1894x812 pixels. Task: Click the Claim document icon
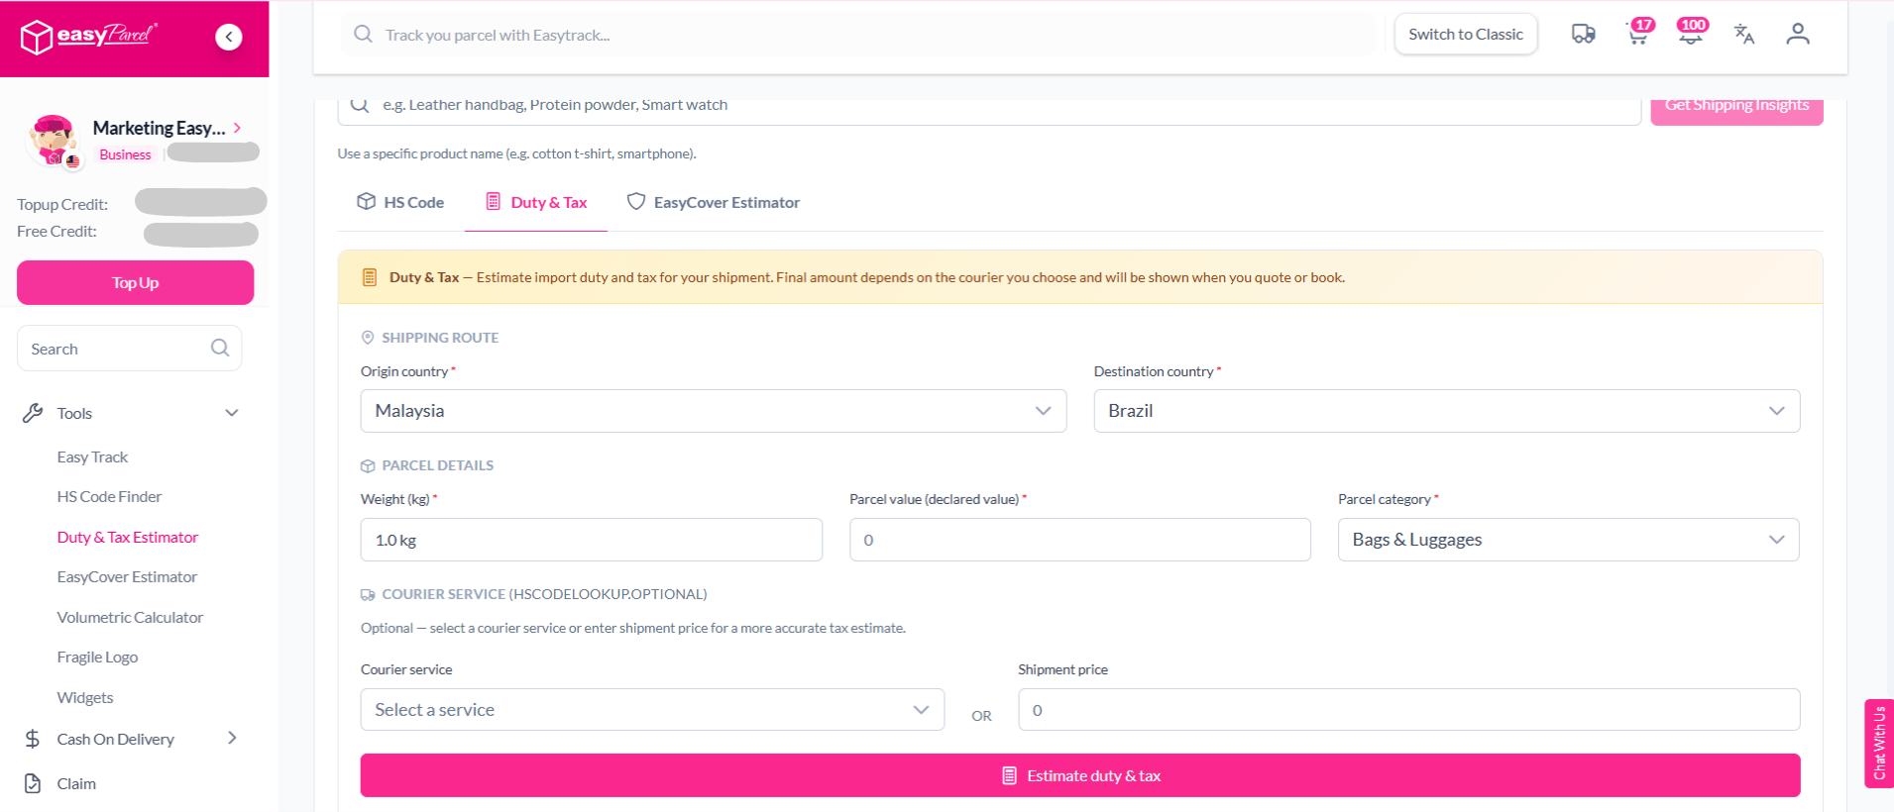[33, 783]
